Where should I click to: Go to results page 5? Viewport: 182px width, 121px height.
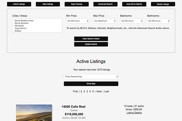coord(93,91)
